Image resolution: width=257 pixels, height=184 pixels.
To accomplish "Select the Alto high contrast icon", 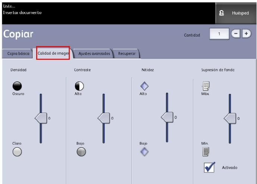I will [x=80, y=86].
